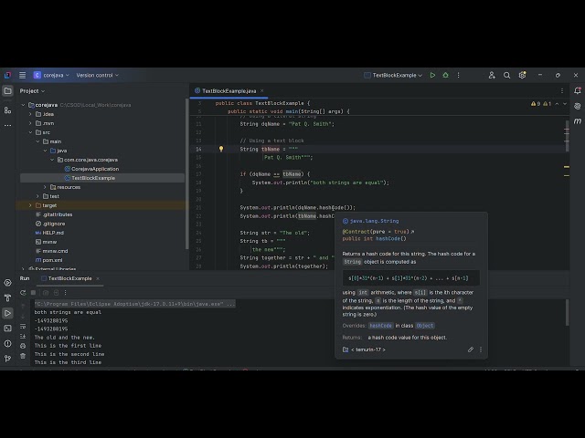The image size is (585, 438).
Task: Open the Version control dropdown
Action: tap(98, 75)
